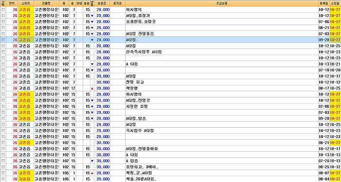Click the 10-12 modified date in the 조망최고, 3베이, row
The height and width of the screenshot is (182, 341).
pyautogui.click(x=335, y=167)
